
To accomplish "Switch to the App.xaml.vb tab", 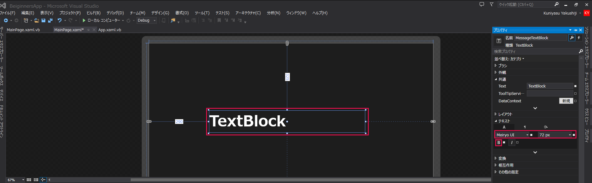I will click(x=110, y=30).
